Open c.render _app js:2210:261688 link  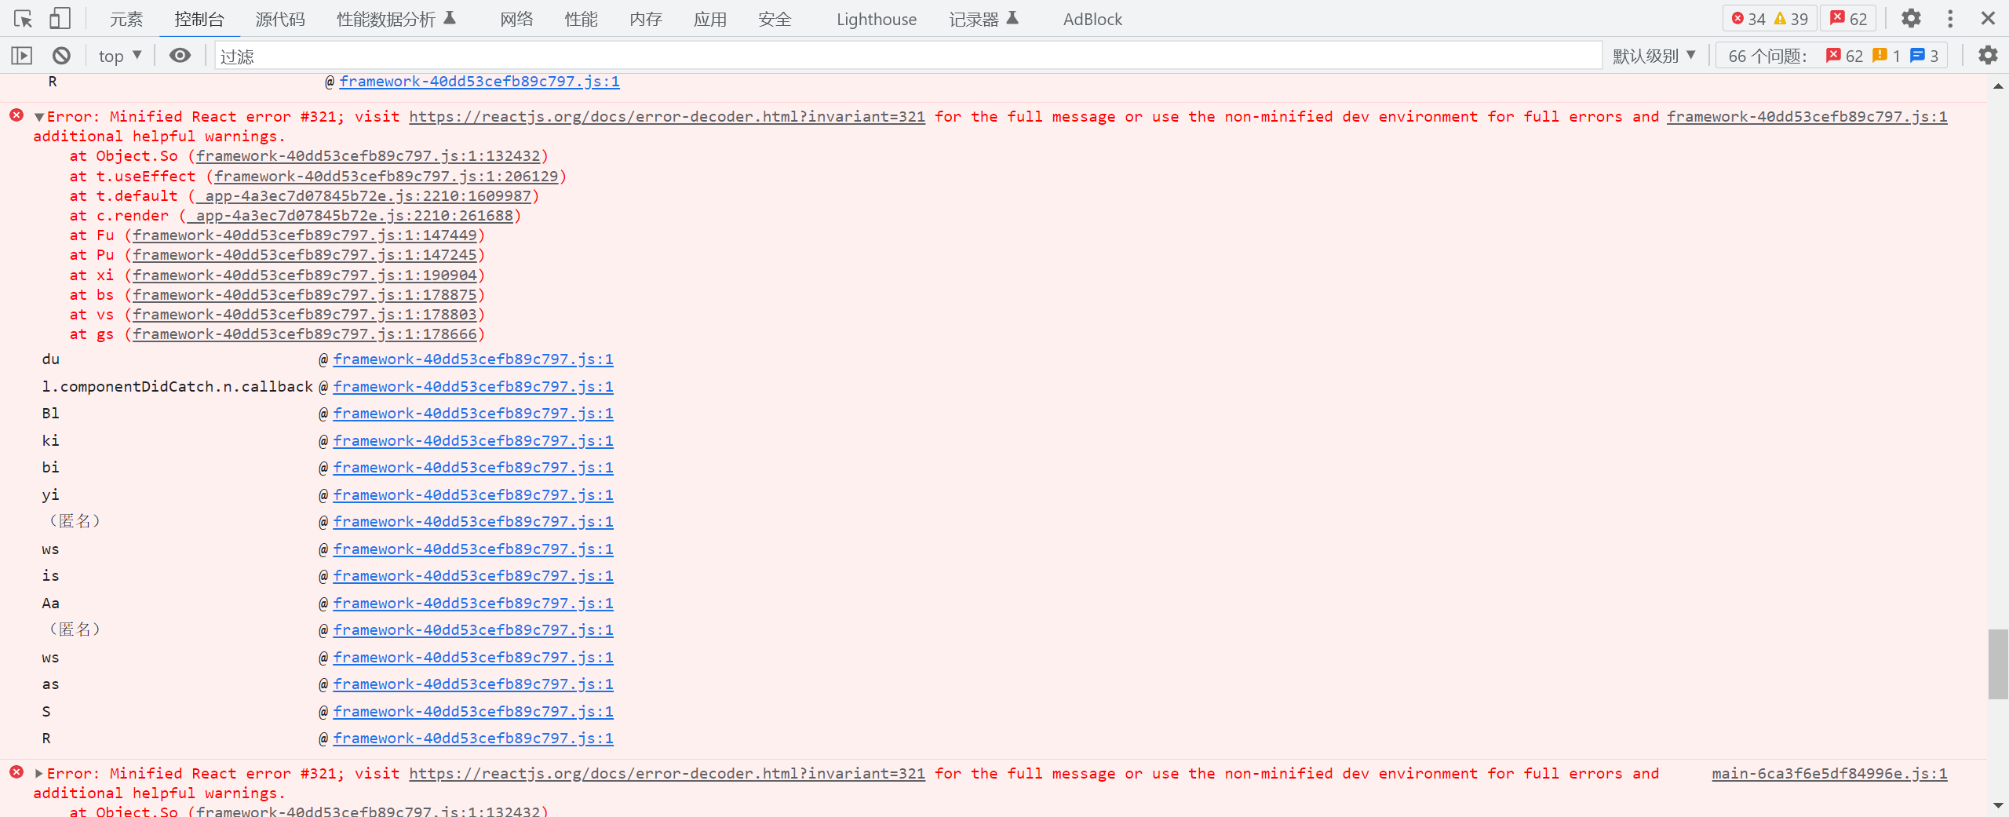pos(350,216)
